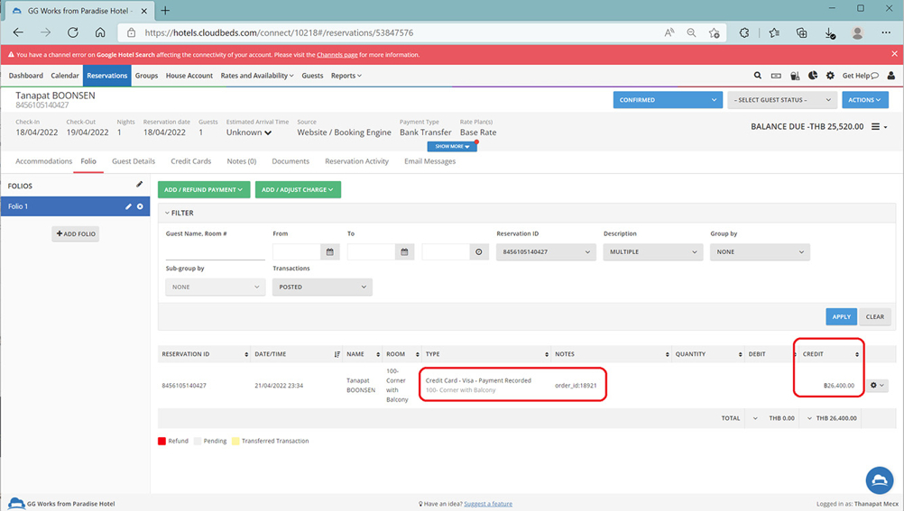Open the Add / Refund Payment dropdown
This screenshot has width=904, height=511.
[x=204, y=190]
